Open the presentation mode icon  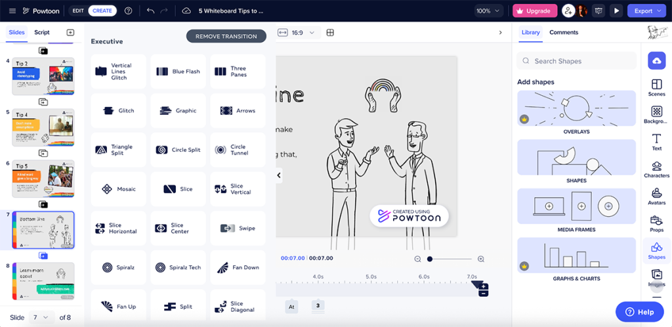[x=598, y=11]
